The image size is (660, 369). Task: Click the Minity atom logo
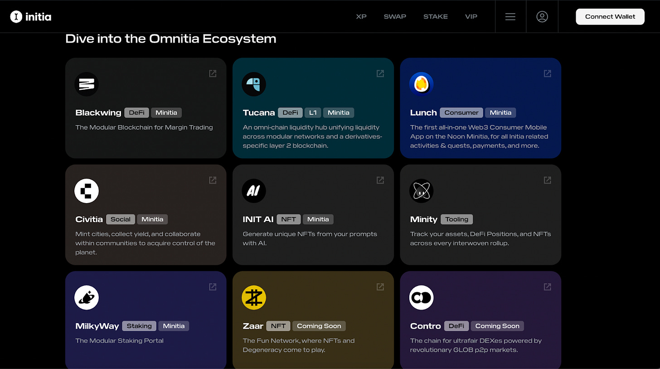(422, 191)
